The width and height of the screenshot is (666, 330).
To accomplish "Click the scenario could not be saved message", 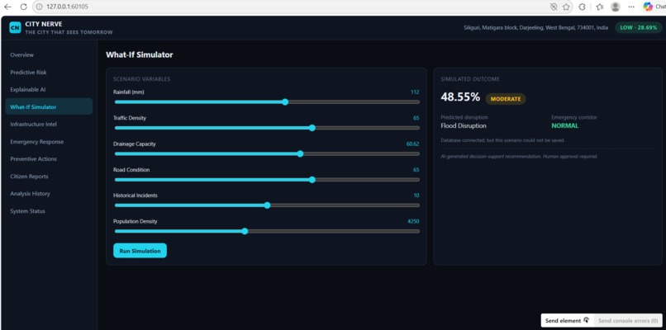I will click(x=502, y=140).
